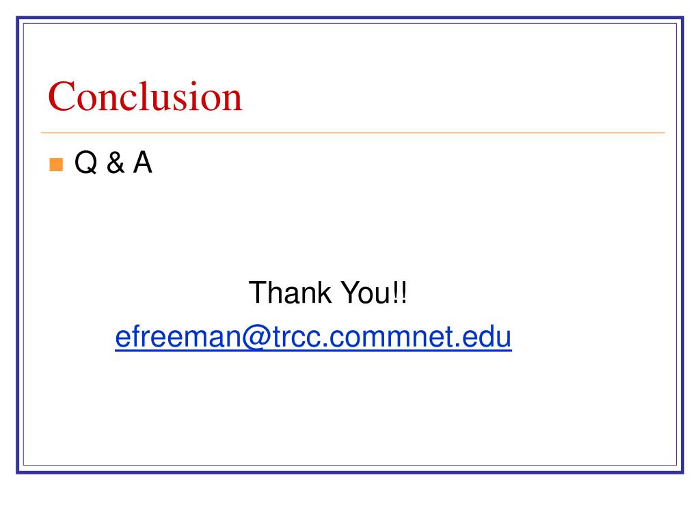Select the red Conclusion slide title
The width and height of the screenshot is (700, 525).
pos(145,96)
